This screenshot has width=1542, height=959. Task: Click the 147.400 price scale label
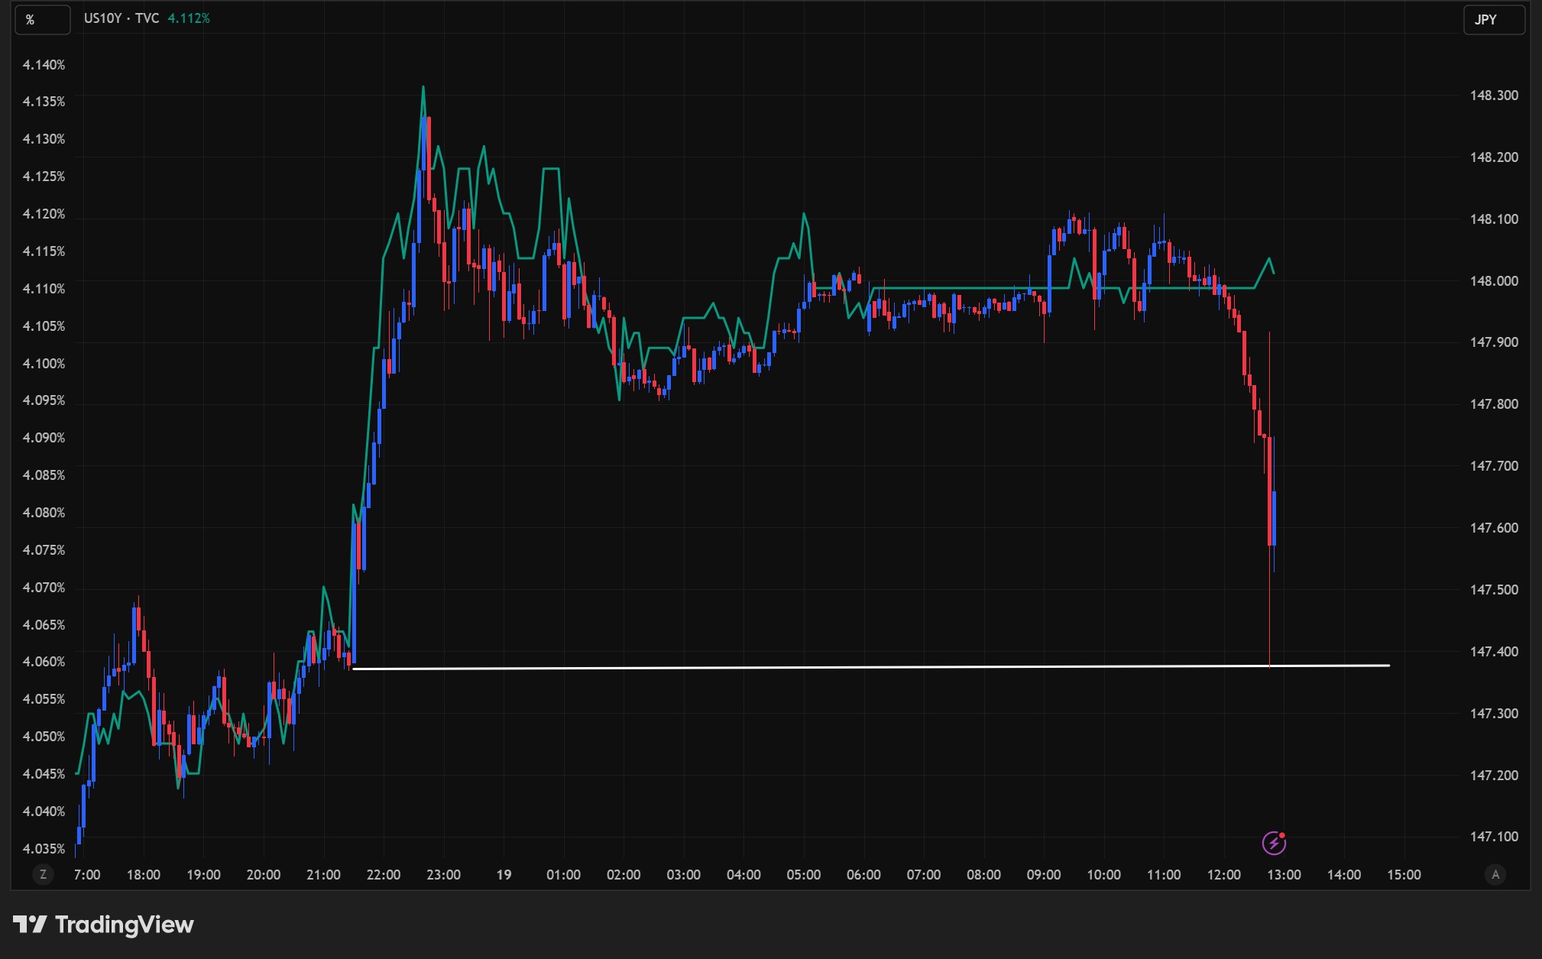[x=1494, y=651]
